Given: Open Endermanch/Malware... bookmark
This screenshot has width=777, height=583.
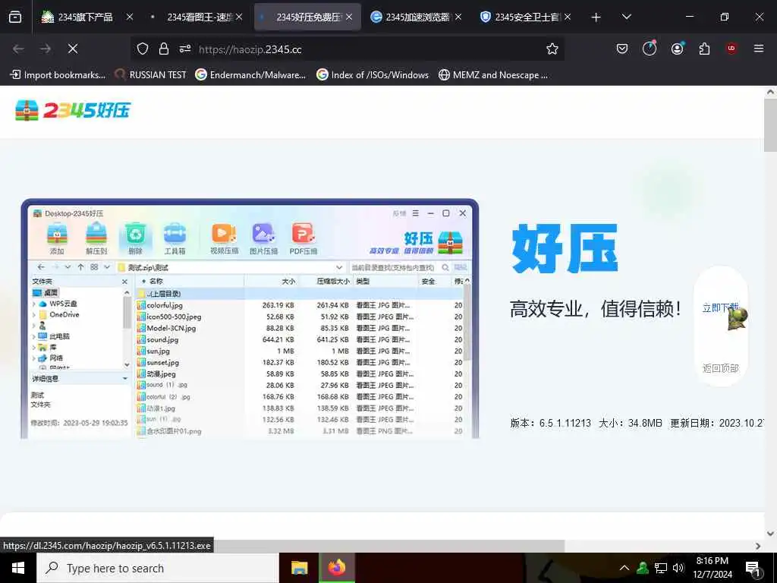Looking at the screenshot, I should 250,75.
